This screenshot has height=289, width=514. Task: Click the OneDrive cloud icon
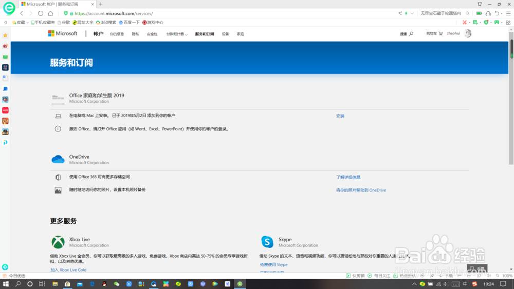tap(58, 159)
